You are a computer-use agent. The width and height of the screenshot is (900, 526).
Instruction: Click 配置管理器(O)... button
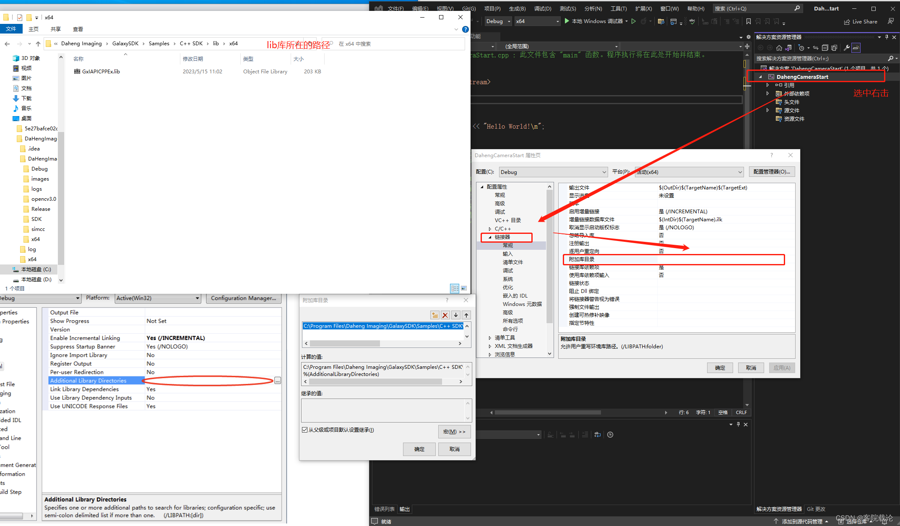(x=772, y=172)
